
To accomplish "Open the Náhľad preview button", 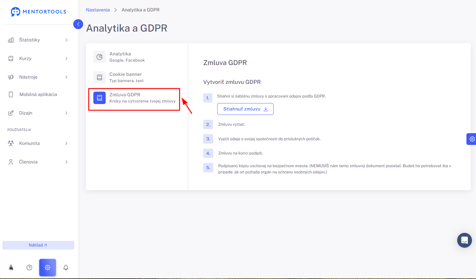I will coord(38,245).
